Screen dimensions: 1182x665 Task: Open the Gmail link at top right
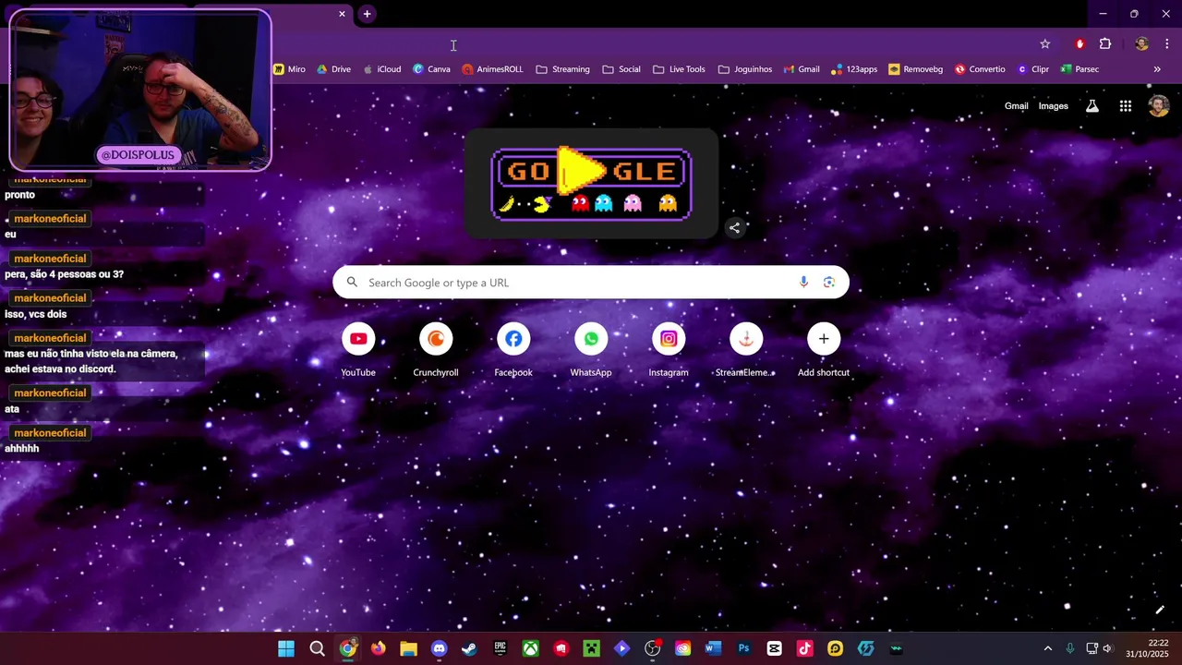click(x=1017, y=106)
